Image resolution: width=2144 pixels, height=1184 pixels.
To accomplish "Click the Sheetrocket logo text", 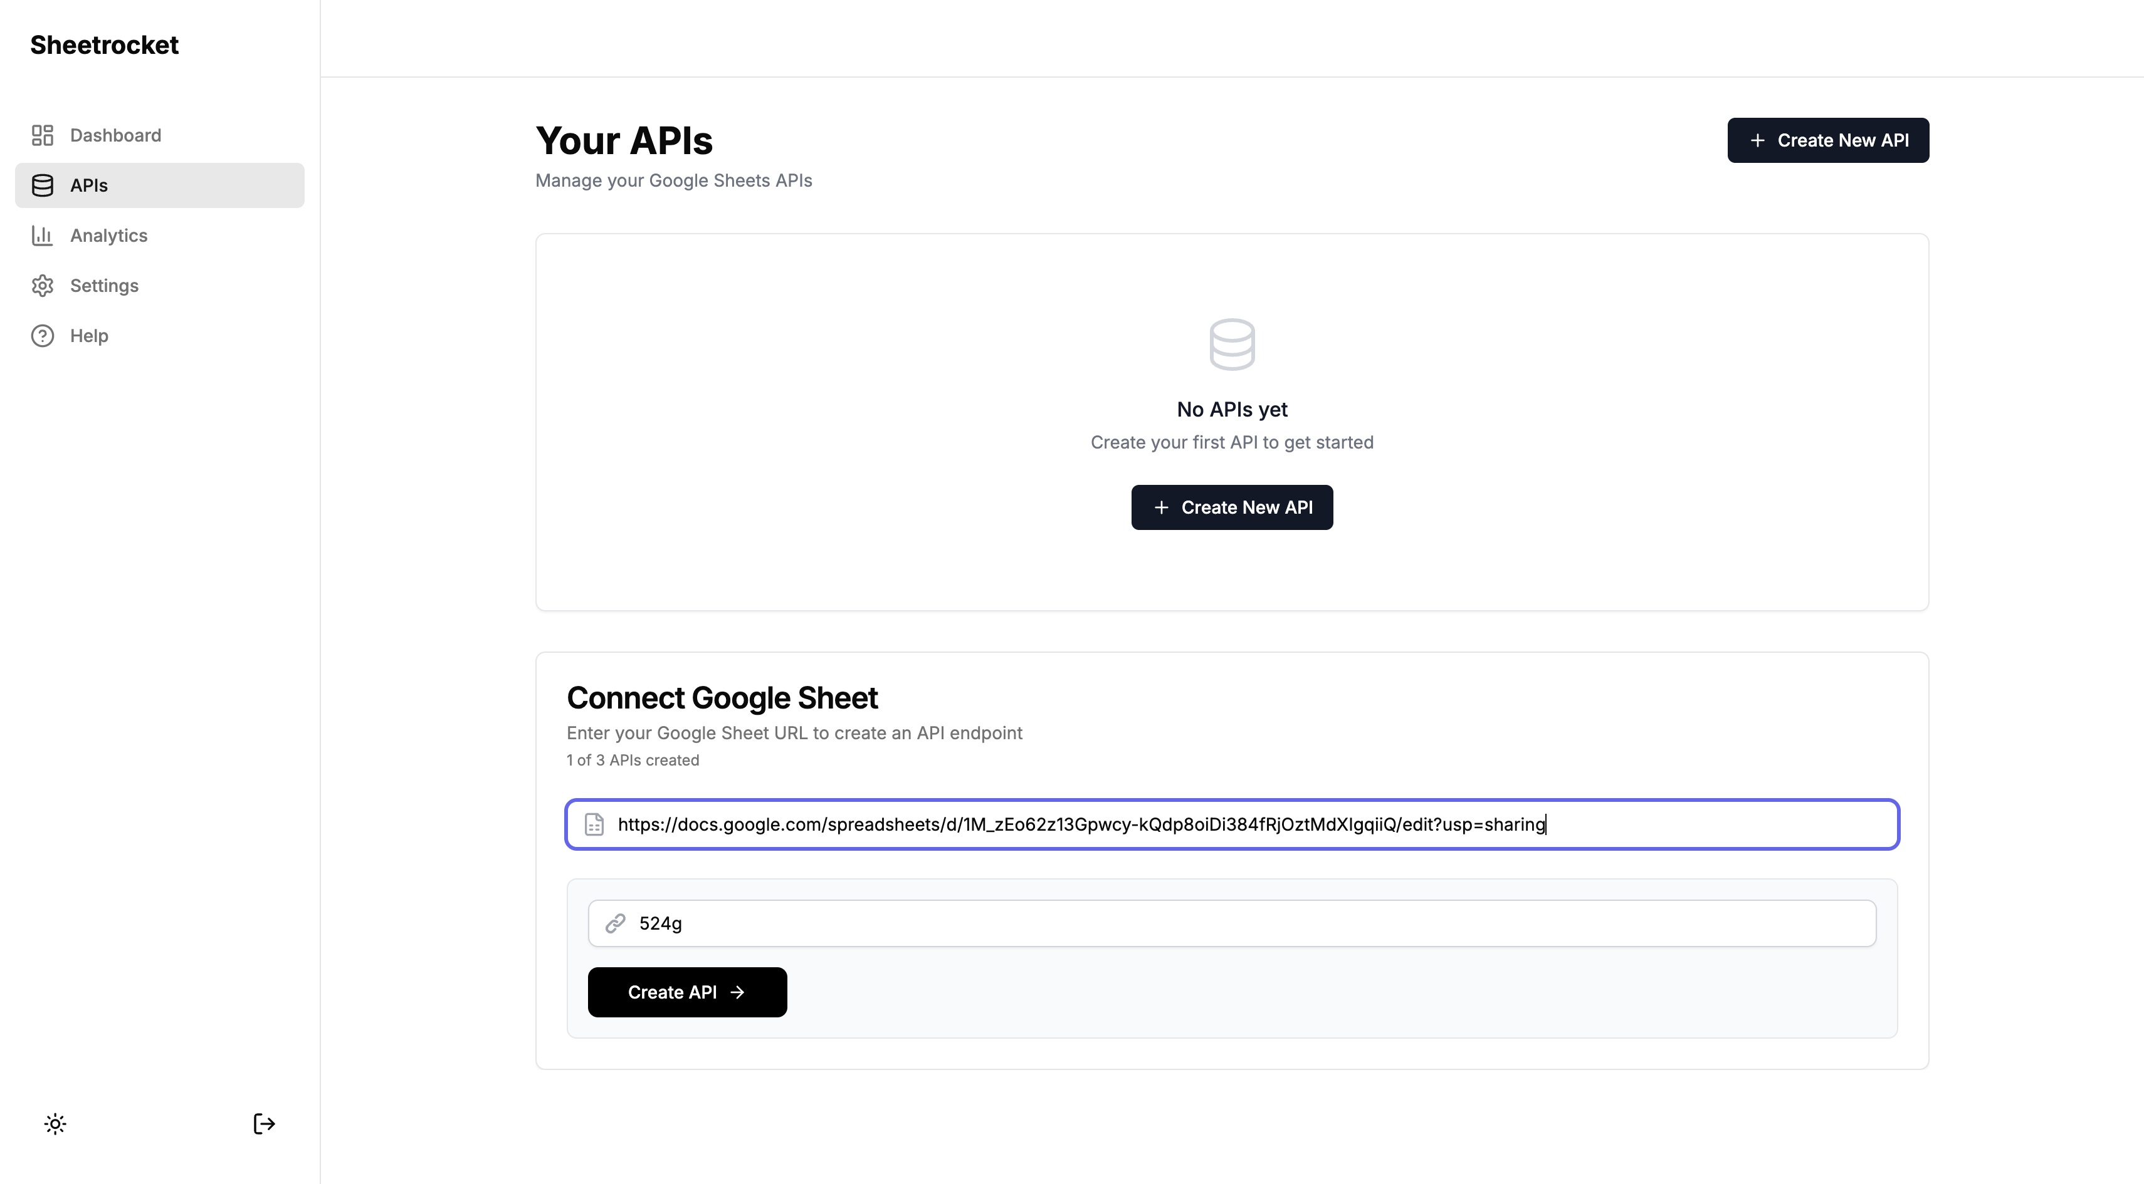I will click(104, 45).
